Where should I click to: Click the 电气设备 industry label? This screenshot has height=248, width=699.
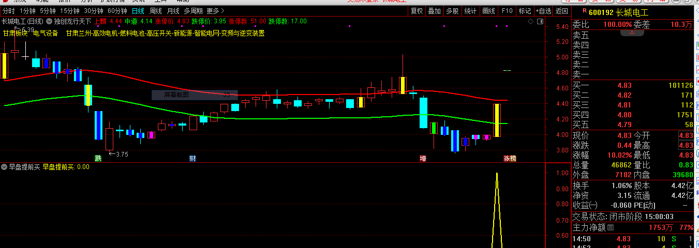(x=46, y=33)
